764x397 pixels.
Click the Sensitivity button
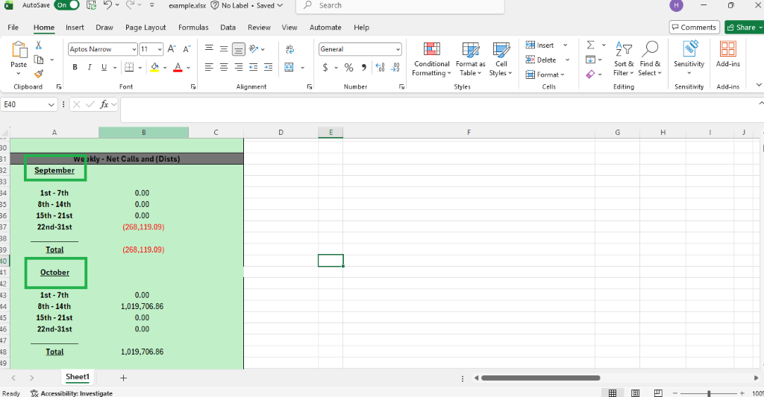pyautogui.click(x=689, y=58)
